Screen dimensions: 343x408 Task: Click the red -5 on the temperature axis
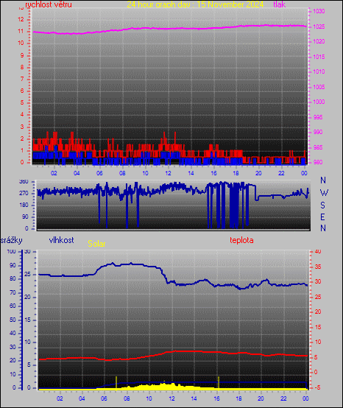318,387
